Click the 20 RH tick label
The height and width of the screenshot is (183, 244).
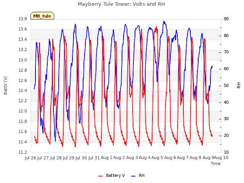[226, 136]
